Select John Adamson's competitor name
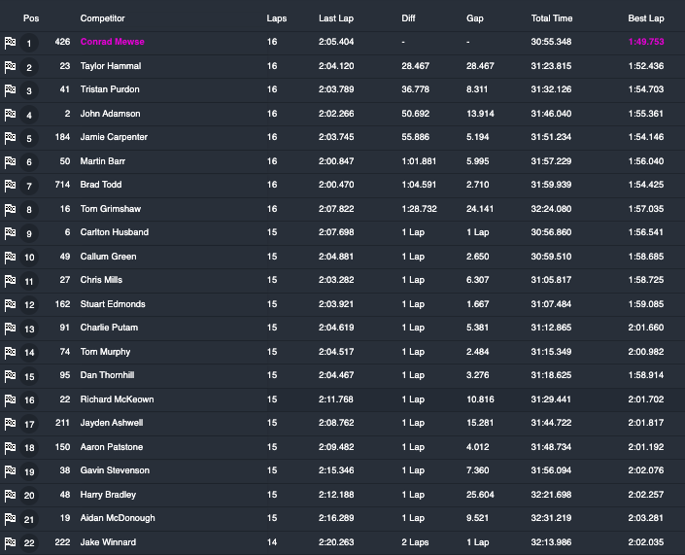The image size is (685, 555). pos(110,114)
